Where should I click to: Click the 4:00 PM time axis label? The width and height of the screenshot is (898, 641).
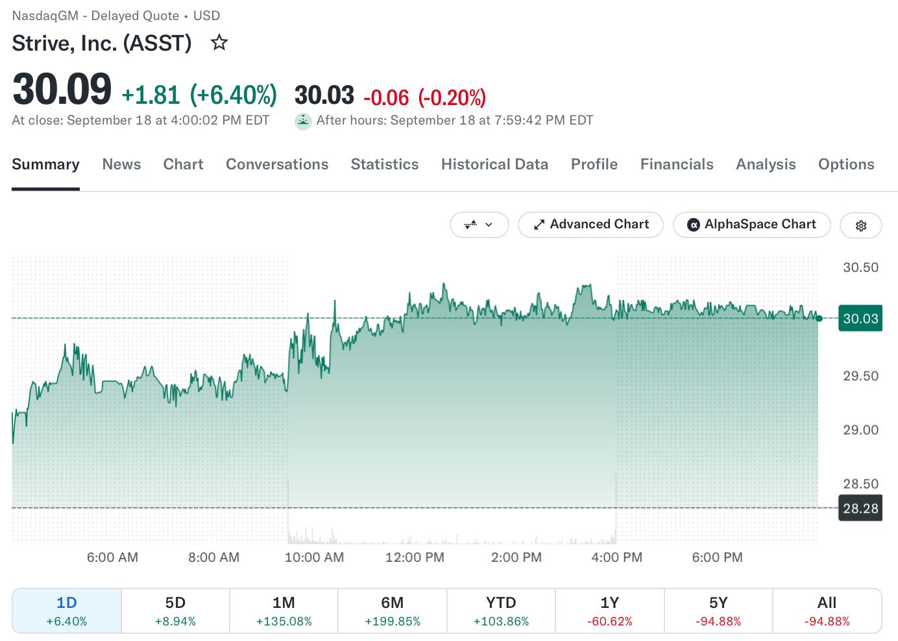click(617, 557)
